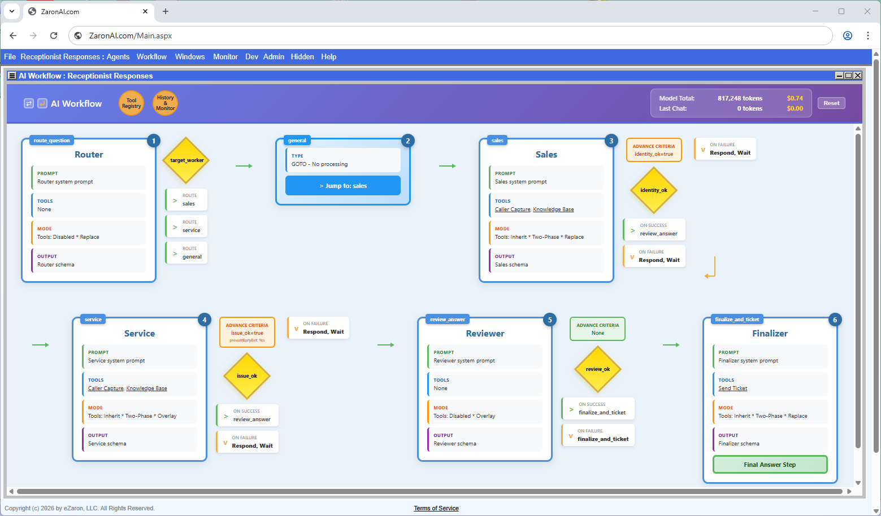Viewport: 881px width, 516px height.
Task: Open the Send Ticket tool link in Finalizer
Action: click(732, 388)
